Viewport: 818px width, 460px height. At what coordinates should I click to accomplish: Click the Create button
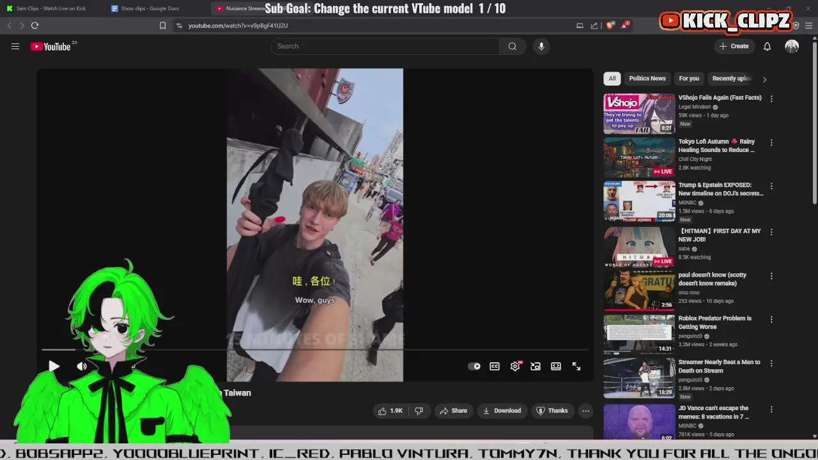point(734,46)
